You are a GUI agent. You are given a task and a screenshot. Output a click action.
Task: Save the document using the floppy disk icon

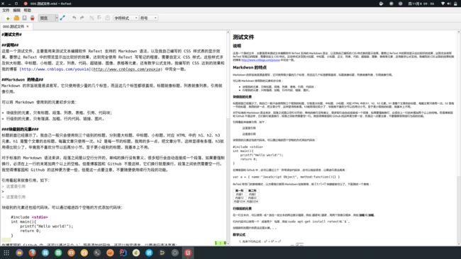[24, 18]
